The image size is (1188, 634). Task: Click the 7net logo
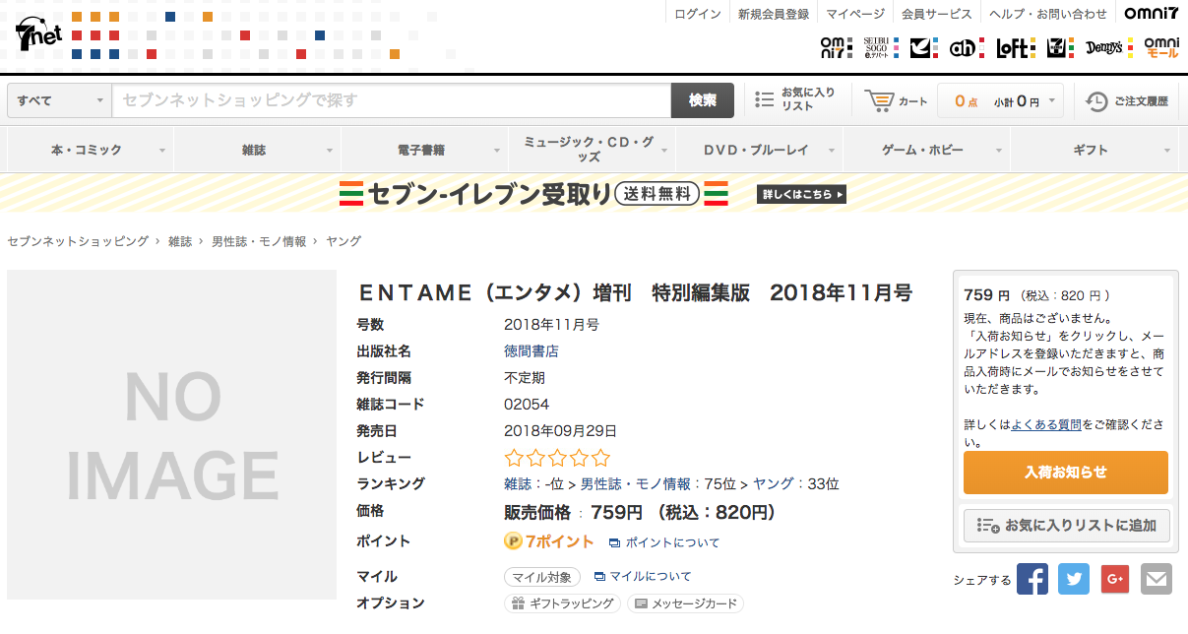[x=38, y=34]
